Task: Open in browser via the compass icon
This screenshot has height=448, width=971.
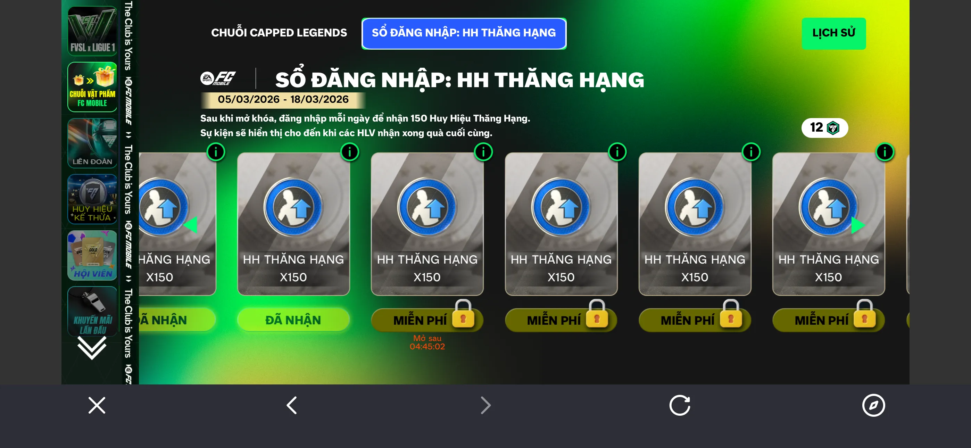Action: click(x=873, y=405)
